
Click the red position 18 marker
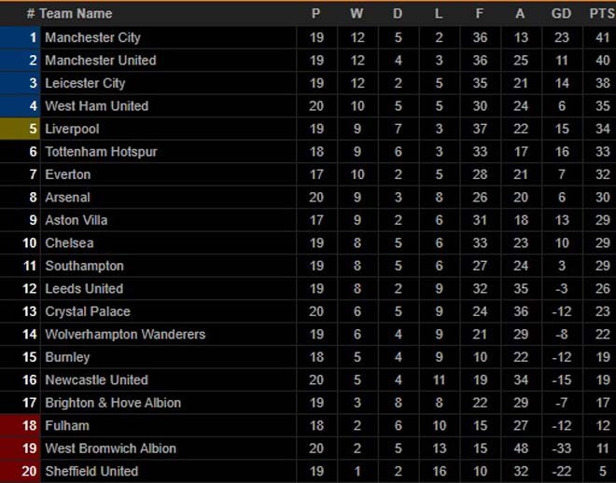(x=20, y=426)
